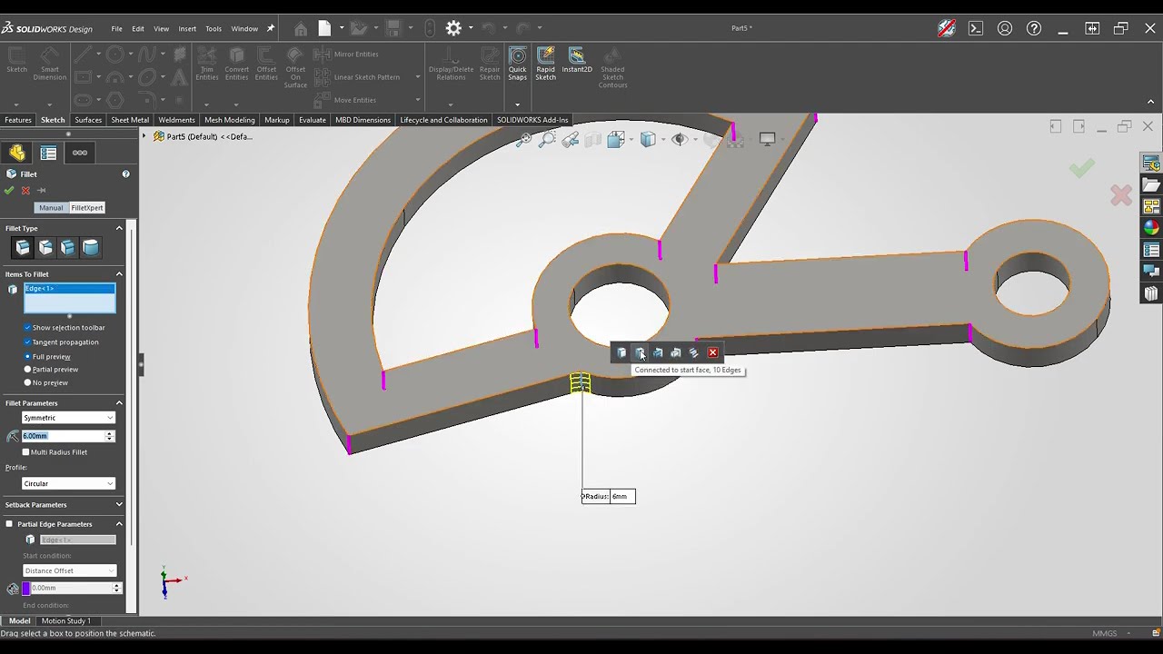Open Display Style cube icon
The image size is (1163, 654).
click(648, 140)
